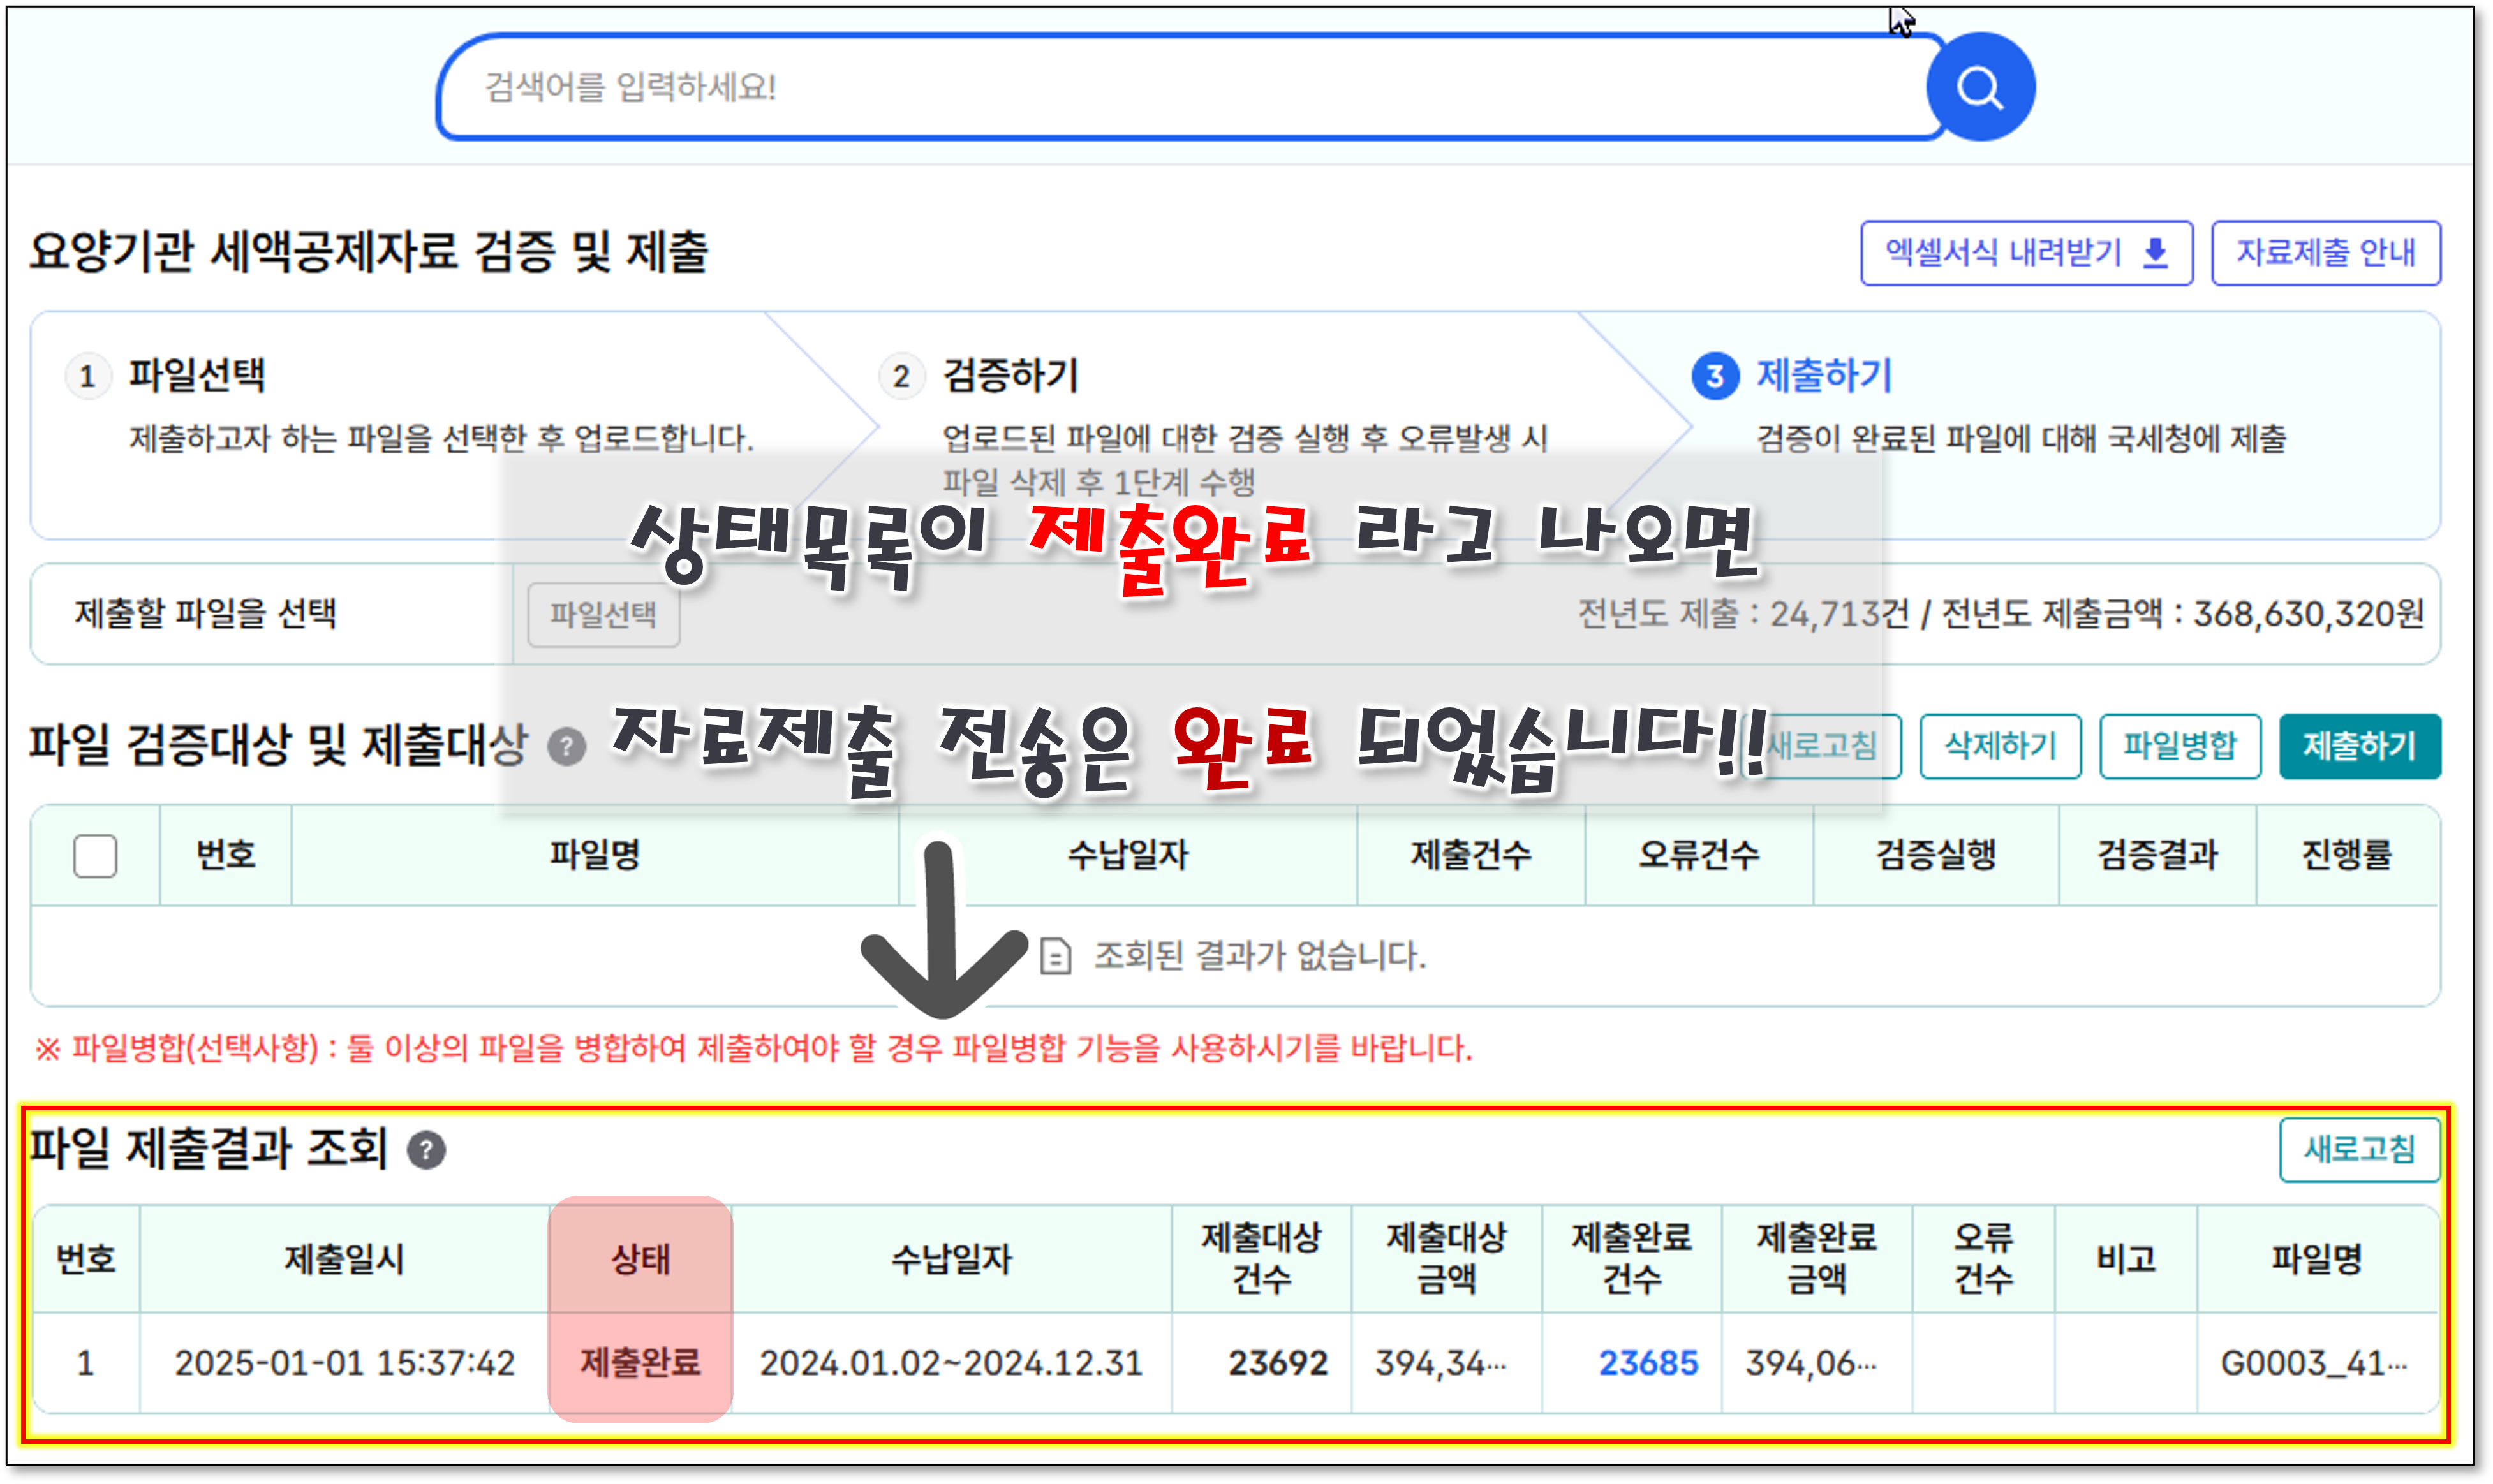Select the G0003_41 file name cell
The image size is (2493, 1484).
[x=2314, y=1363]
